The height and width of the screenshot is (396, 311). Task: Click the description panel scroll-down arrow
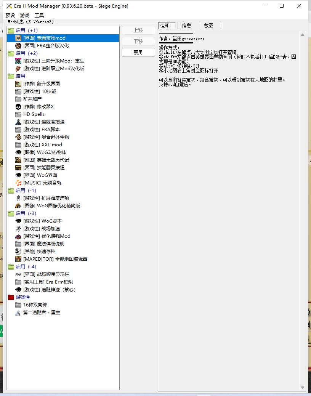pos(302,388)
